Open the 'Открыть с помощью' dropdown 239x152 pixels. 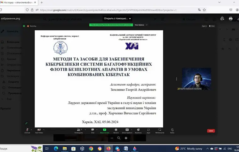(x=117, y=19)
